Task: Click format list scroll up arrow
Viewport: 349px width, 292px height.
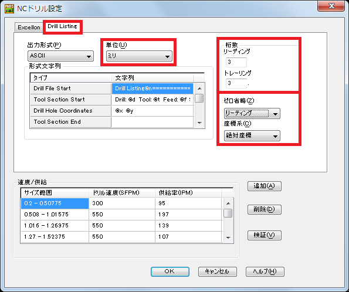Action: coord(199,89)
